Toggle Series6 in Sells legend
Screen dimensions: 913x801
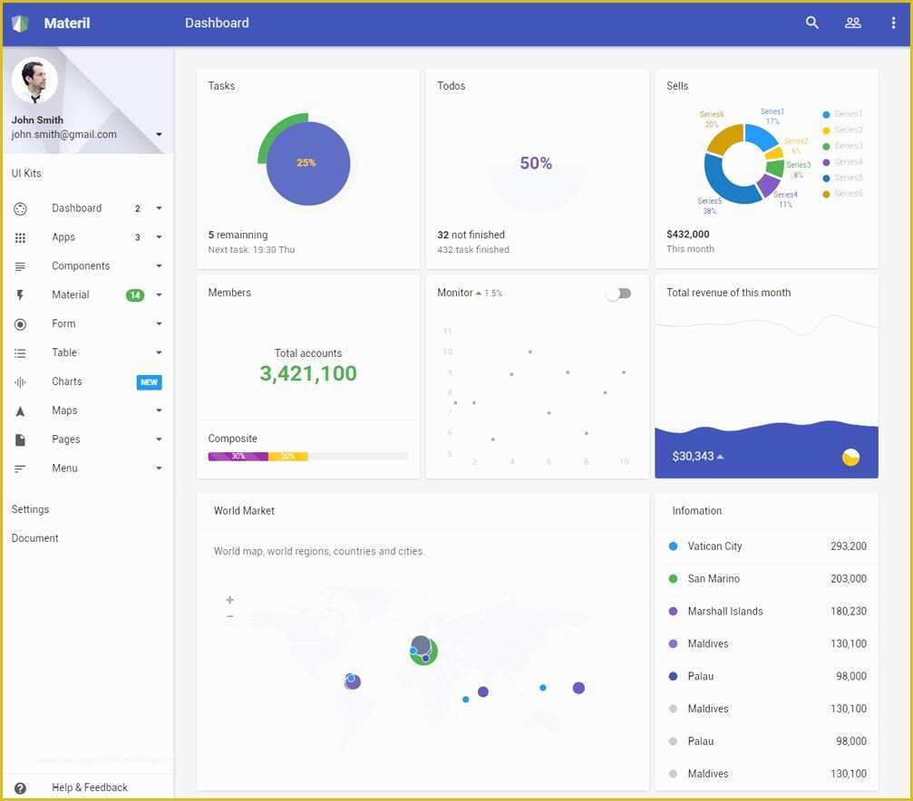(x=842, y=193)
